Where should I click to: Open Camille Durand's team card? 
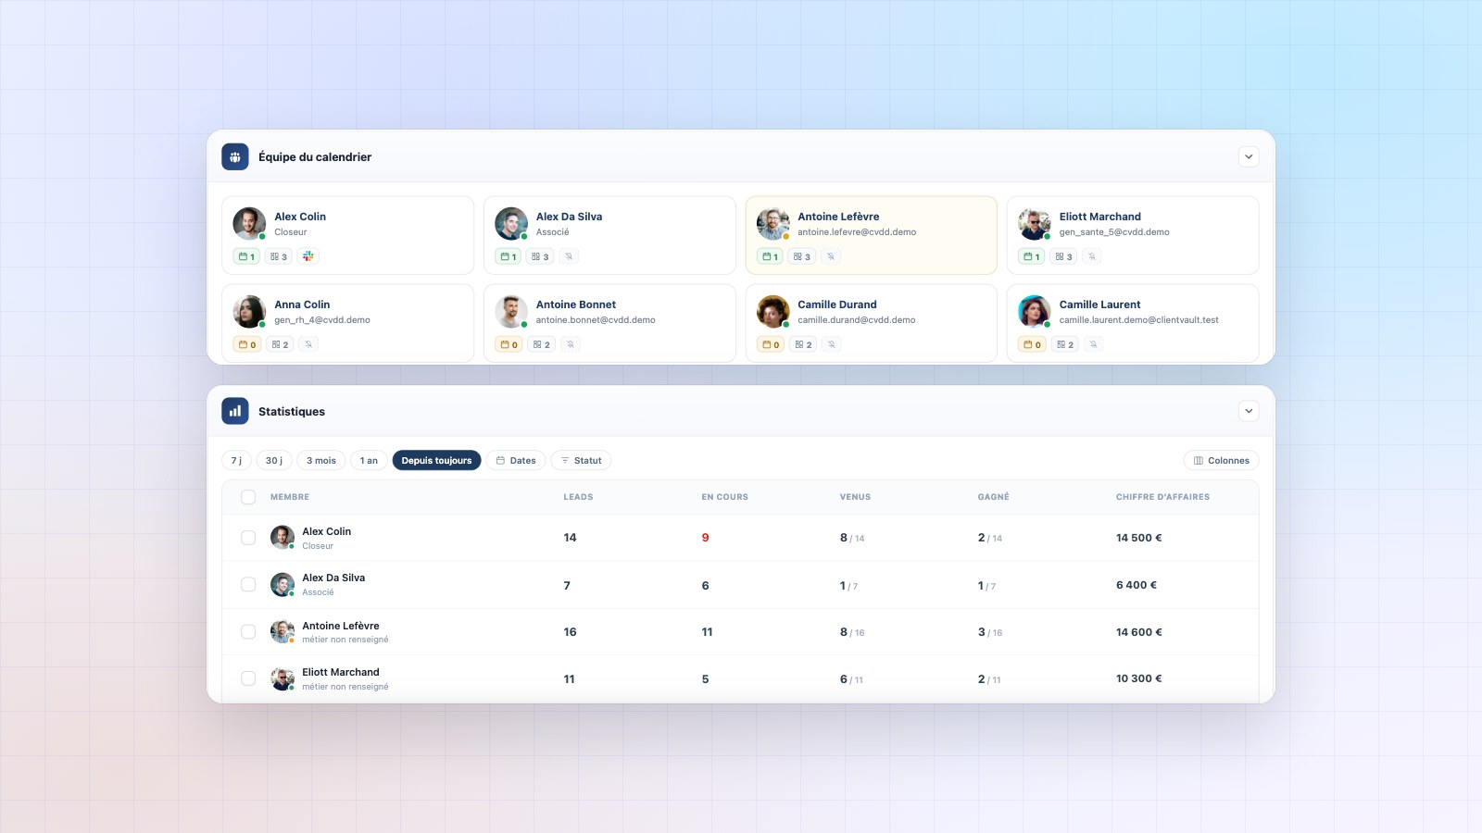(x=872, y=323)
